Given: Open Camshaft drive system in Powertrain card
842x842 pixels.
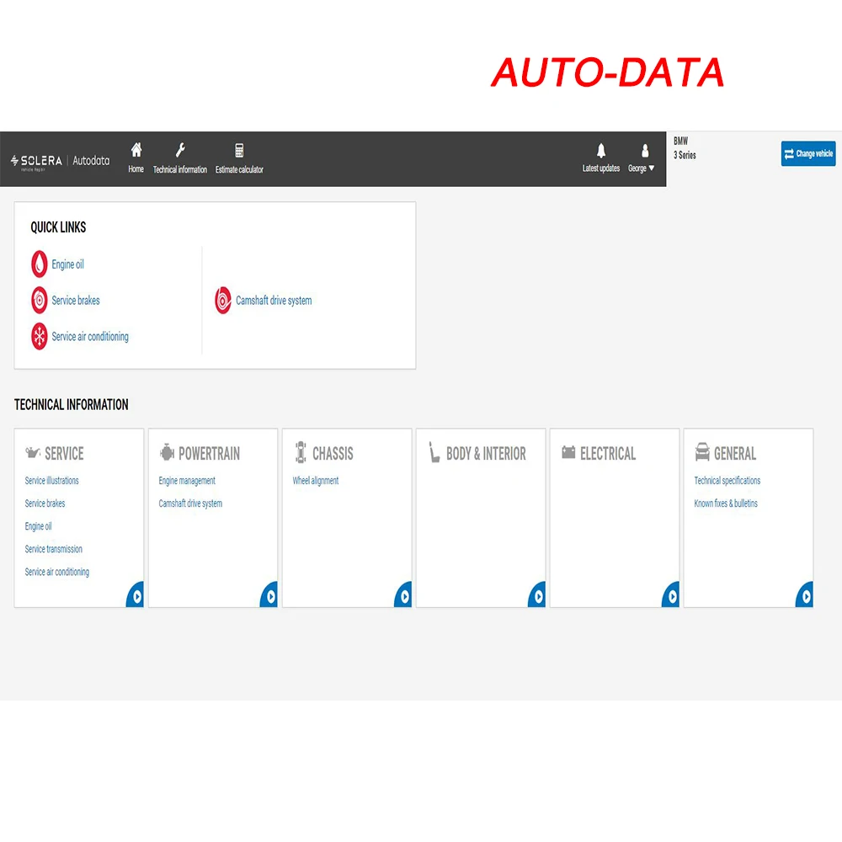Looking at the screenshot, I should (x=190, y=504).
